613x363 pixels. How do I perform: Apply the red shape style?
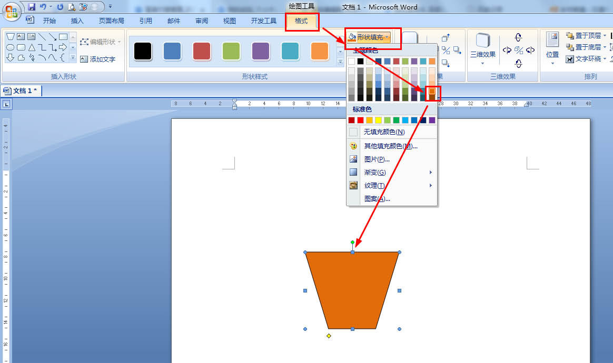[x=202, y=51]
